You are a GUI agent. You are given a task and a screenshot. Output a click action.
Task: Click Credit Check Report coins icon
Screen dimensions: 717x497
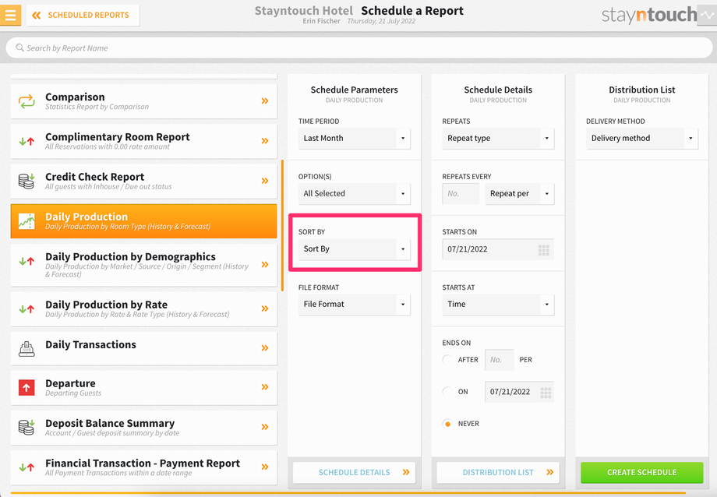26,181
